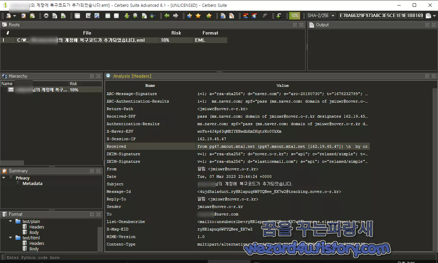Viewport: 438px width, 263px height.
Task: Collapse the text/html node in Format
Action: pyautogui.click(x=11, y=238)
